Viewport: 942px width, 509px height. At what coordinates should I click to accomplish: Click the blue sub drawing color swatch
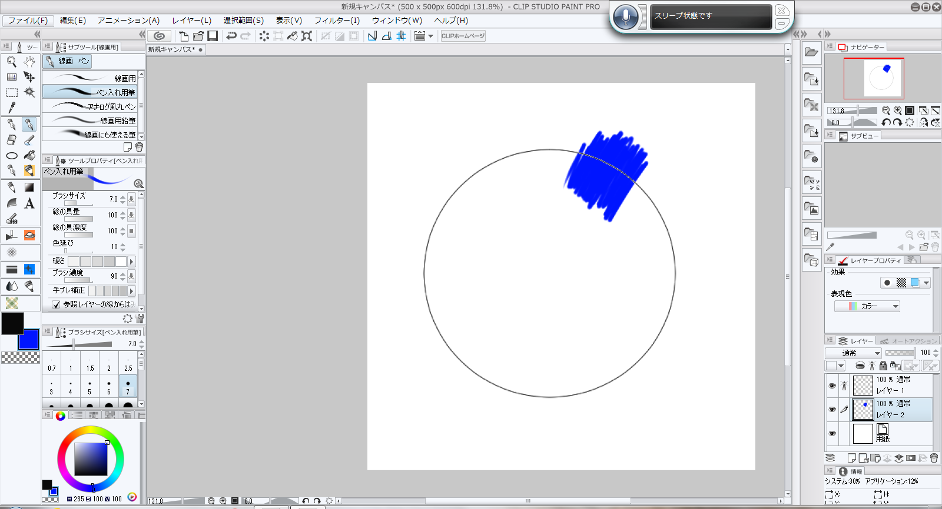28,339
